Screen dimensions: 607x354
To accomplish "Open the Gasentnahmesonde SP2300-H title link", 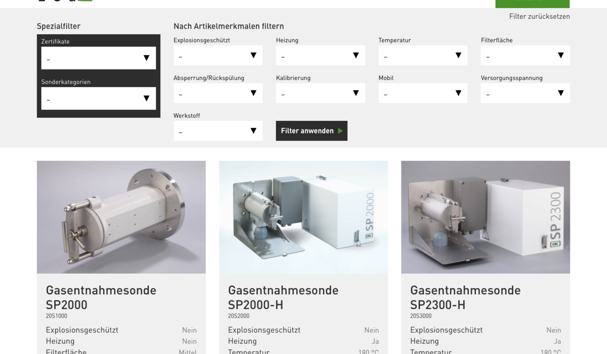I will click(465, 297).
